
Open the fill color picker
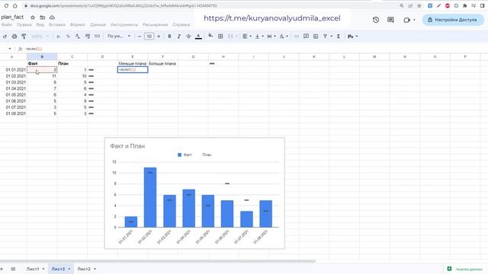pos(210,36)
